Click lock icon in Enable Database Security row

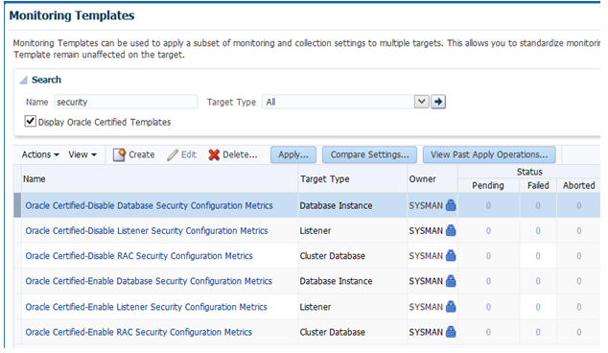click(x=451, y=280)
